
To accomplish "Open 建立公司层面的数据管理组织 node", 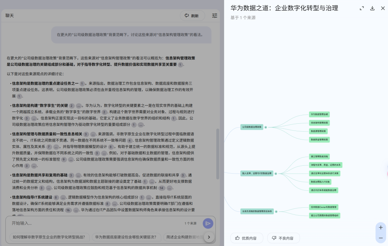I will point(325,216).
